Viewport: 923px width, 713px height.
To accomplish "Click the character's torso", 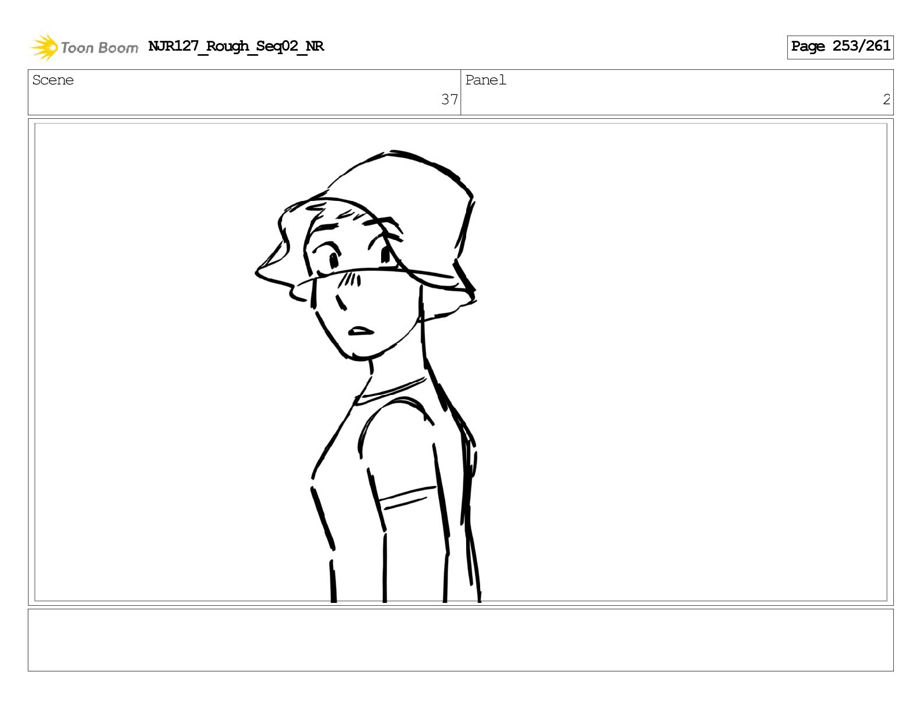I will (396, 501).
